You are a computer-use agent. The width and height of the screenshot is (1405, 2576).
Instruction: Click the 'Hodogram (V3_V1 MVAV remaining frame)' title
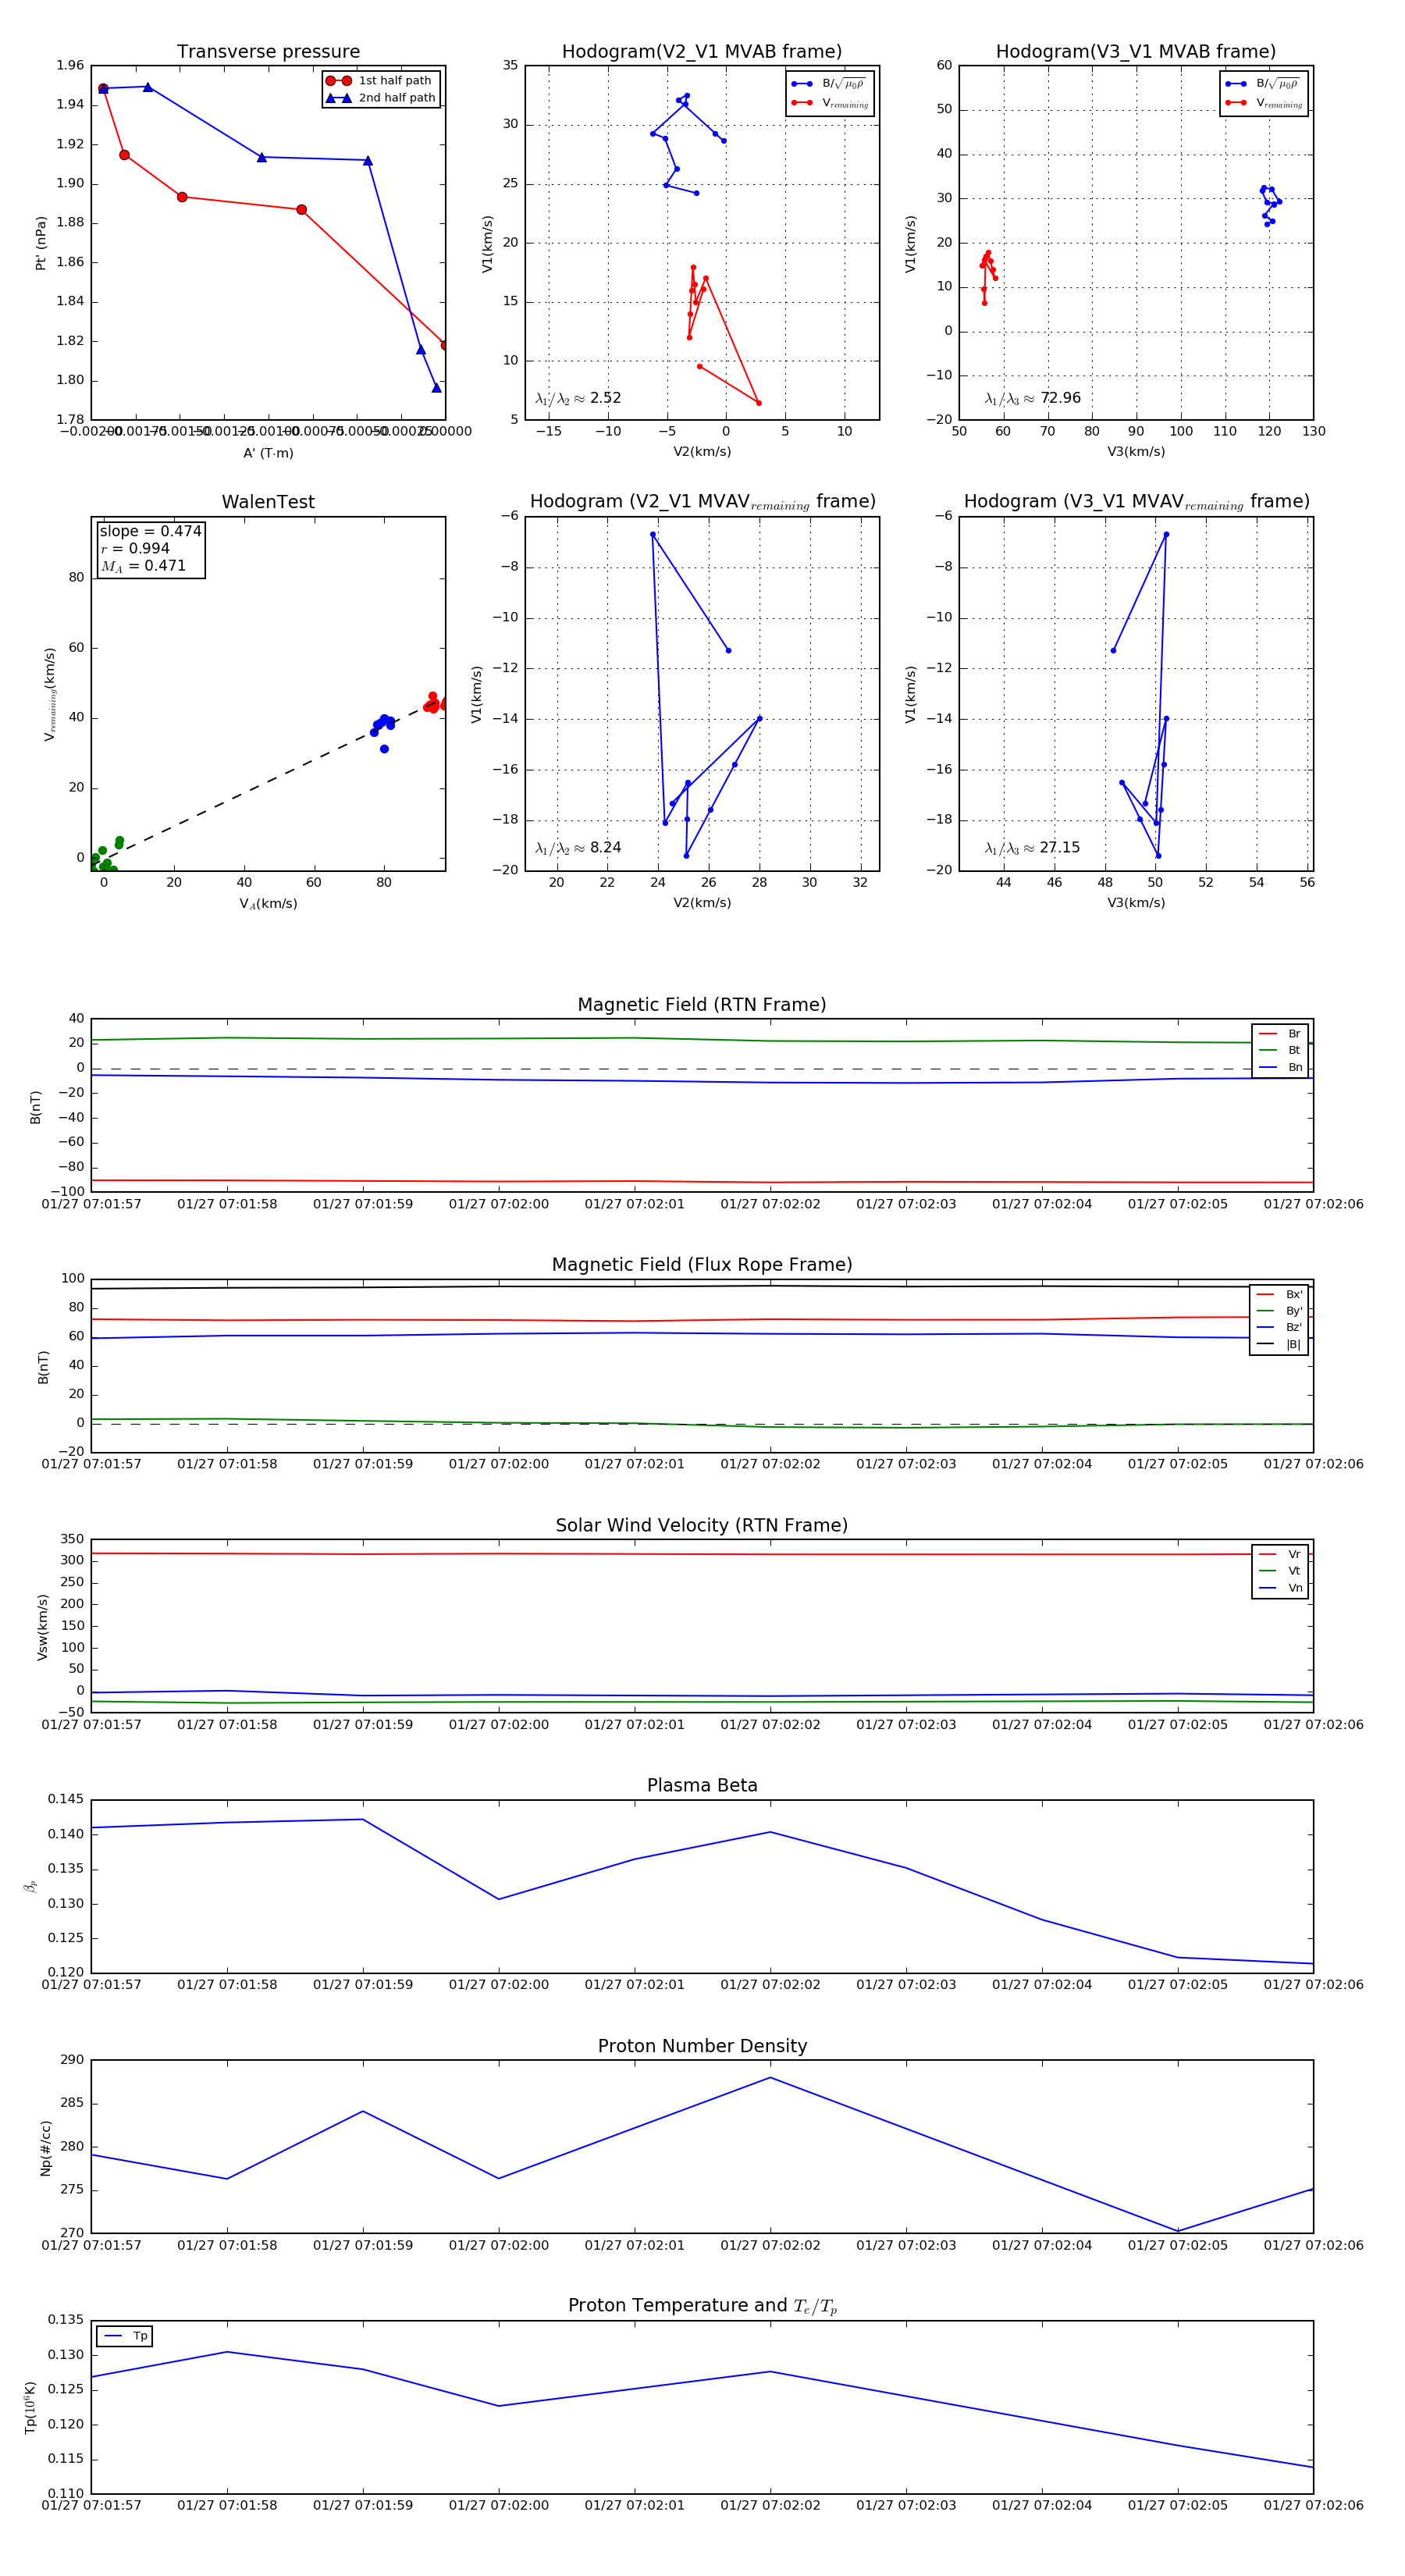pyautogui.click(x=1136, y=502)
